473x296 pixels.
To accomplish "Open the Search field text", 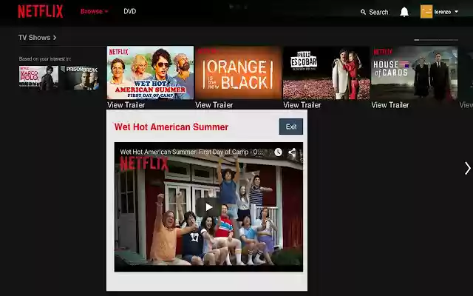I will (378, 12).
